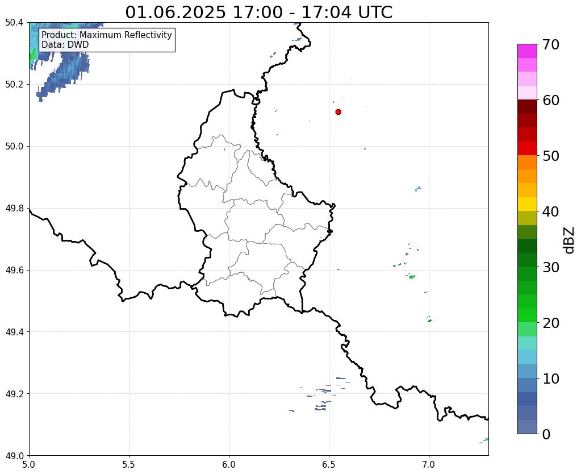The image size is (581, 474).
Task: Click the colorbar 70 tick label
Action: click(x=551, y=44)
